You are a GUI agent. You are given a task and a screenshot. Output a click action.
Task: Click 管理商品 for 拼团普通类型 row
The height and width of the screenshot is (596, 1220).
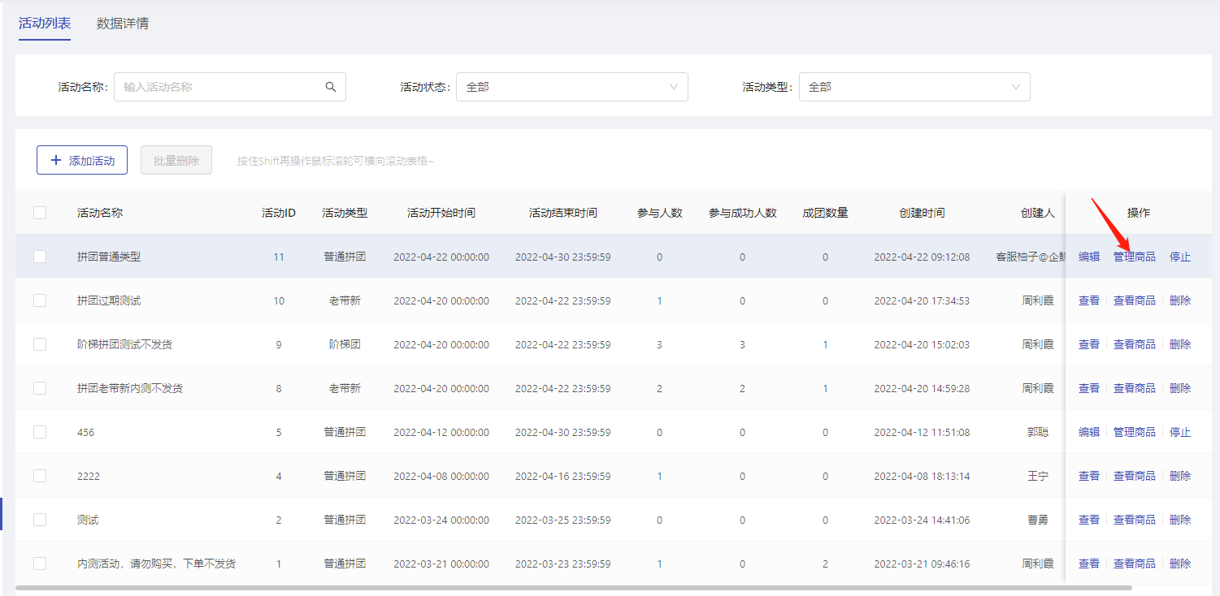[x=1134, y=257]
